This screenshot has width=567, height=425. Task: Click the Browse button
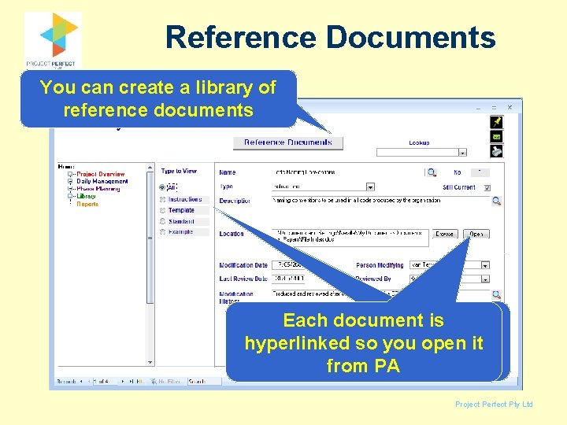click(444, 234)
